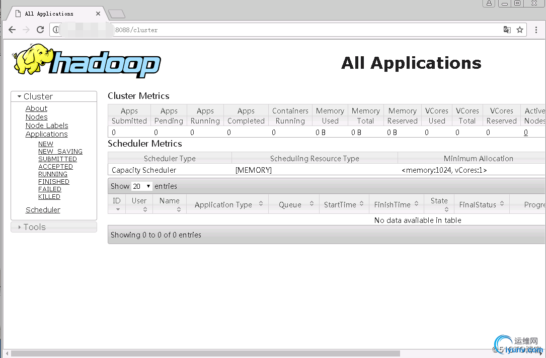Open the Node Labels link
This screenshot has width=546, height=358.
[x=47, y=126]
